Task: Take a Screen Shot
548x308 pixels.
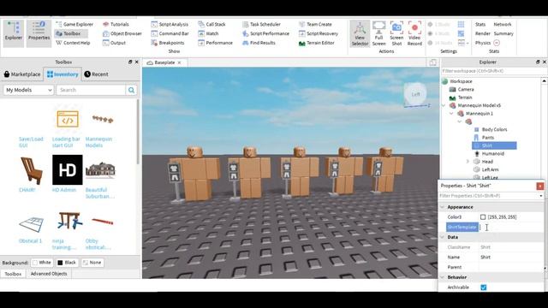Action: [396, 33]
